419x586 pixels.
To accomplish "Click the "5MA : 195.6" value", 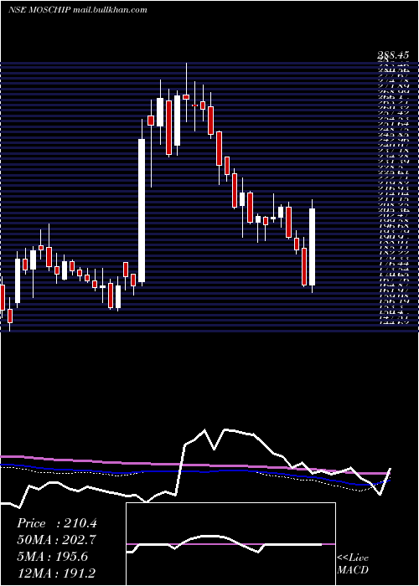I will [x=52, y=557].
